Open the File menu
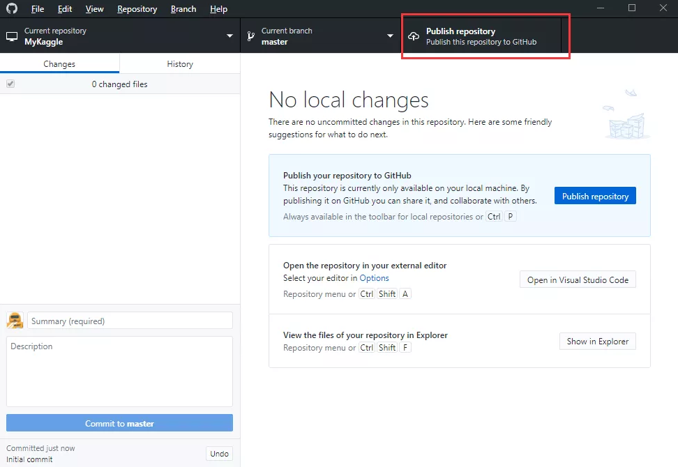Screen dimensions: 678x467 (x=38, y=8)
